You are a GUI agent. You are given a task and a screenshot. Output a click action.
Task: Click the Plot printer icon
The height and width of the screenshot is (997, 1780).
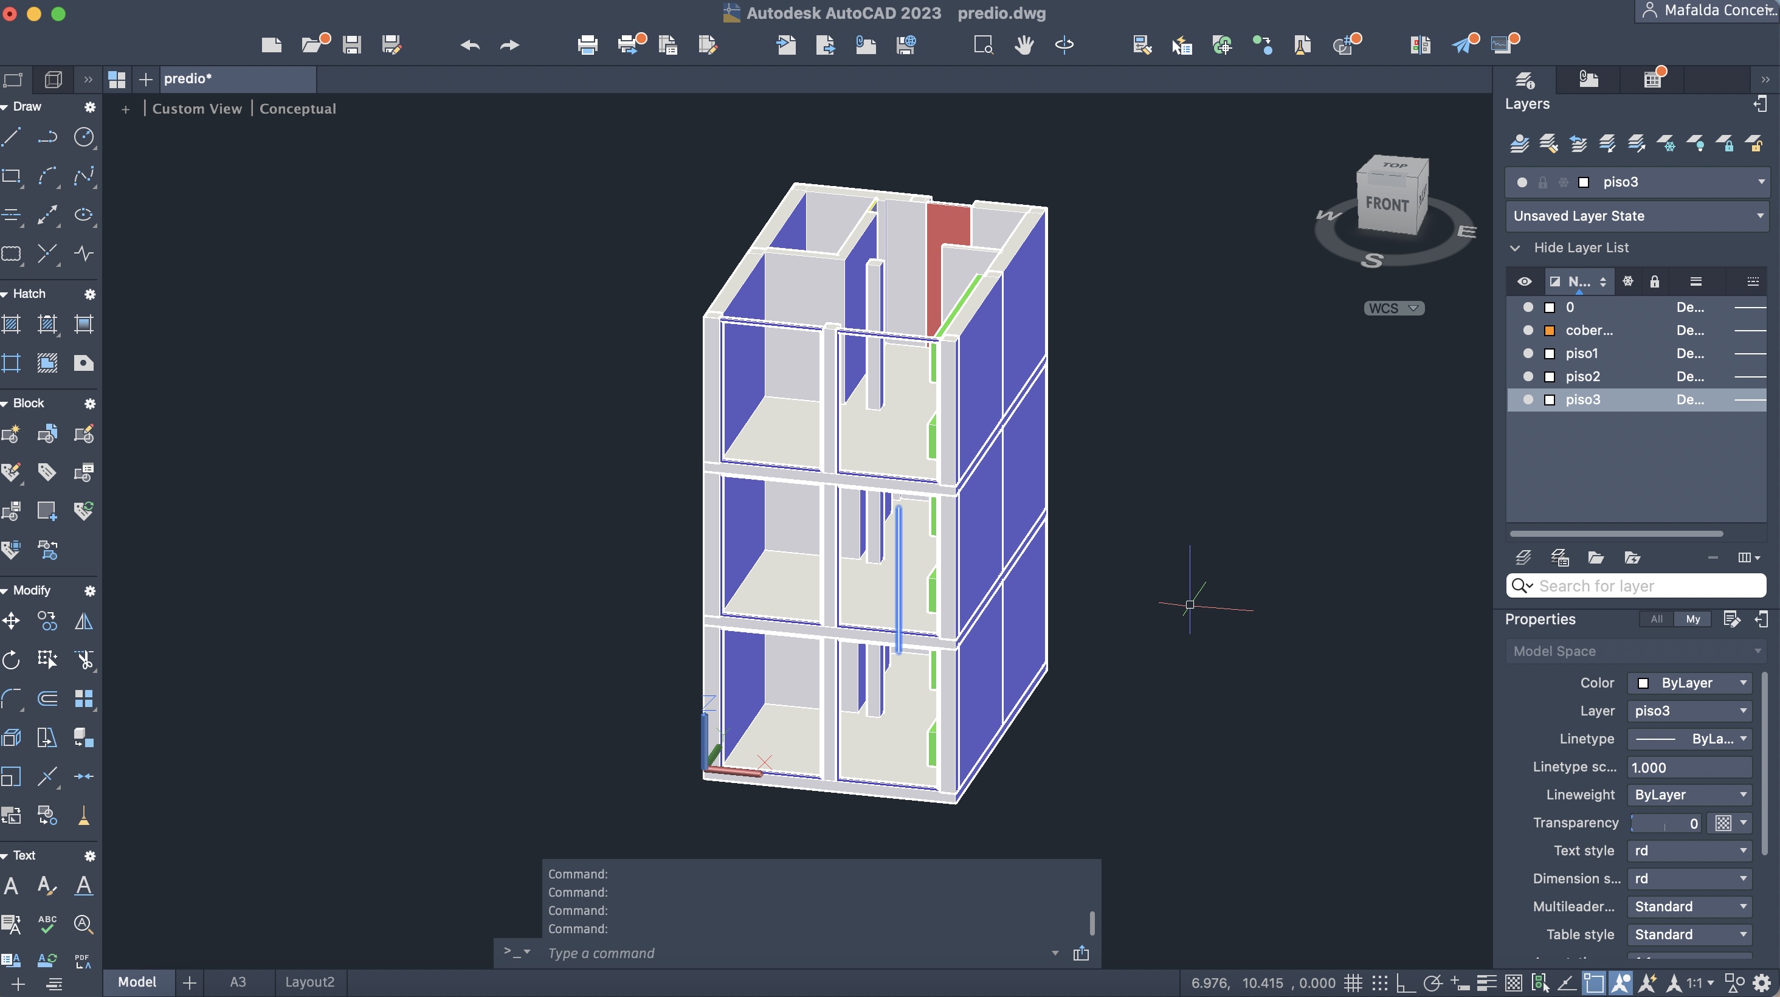click(x=587, y=46)
